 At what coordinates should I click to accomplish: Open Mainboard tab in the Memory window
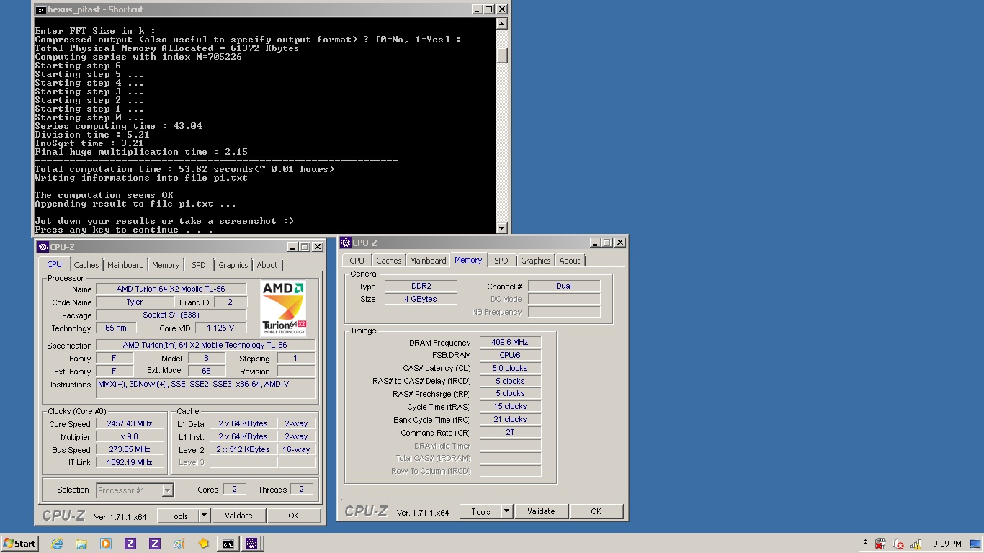click(428, 261)
